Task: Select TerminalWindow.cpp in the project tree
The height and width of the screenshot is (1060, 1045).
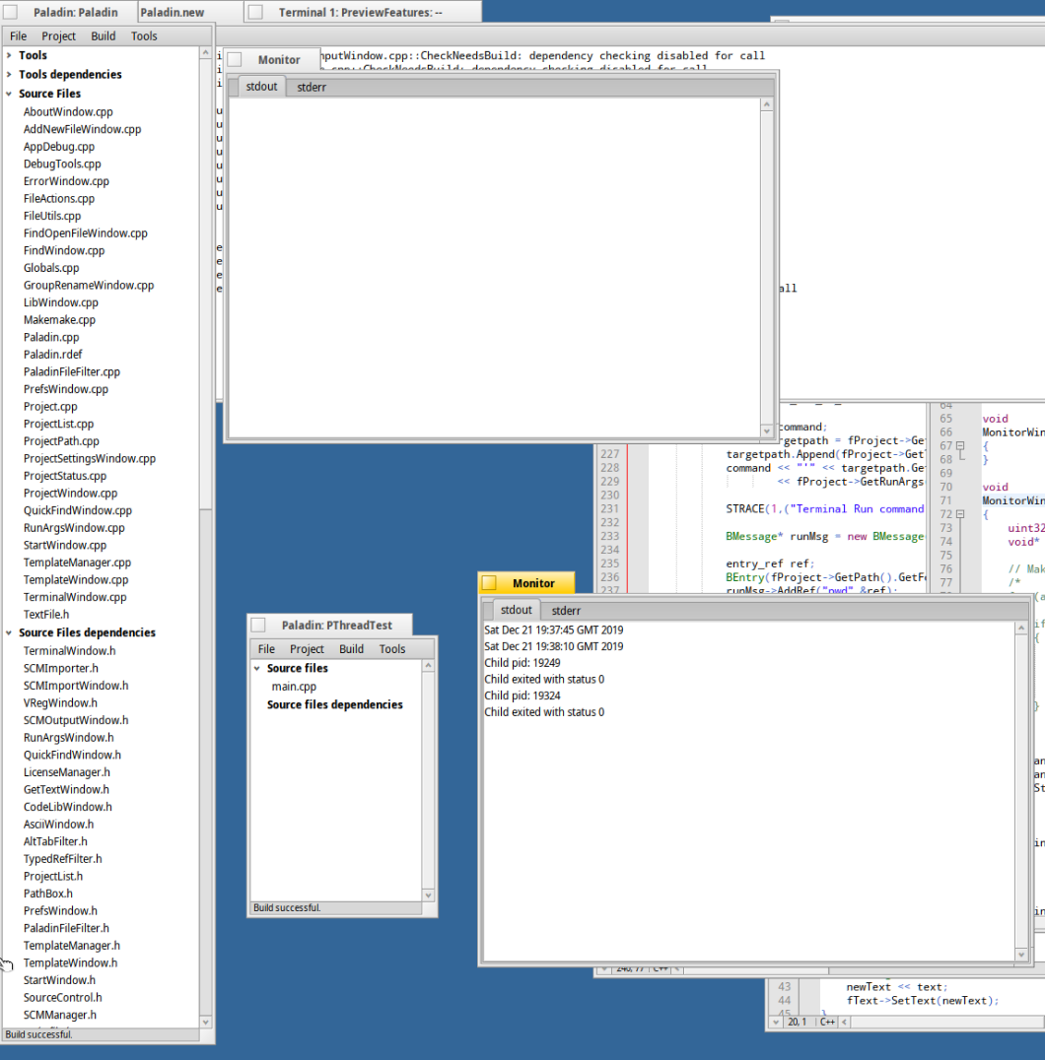Action: tap(75, 597)
